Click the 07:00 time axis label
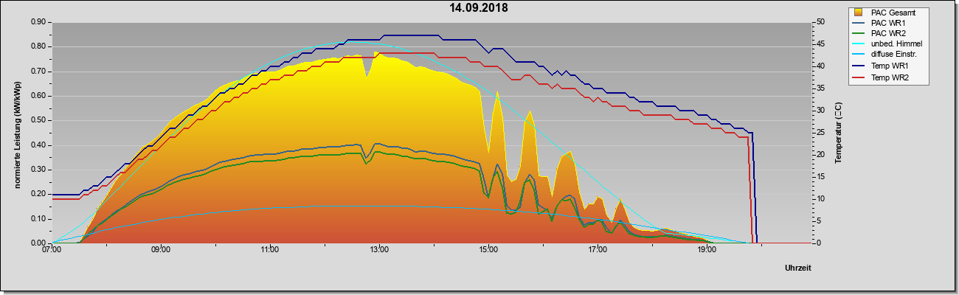The width and height of the screenshot is (959, 295). coord(52,251)
